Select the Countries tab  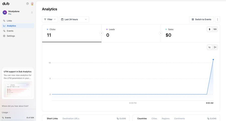(x=142, y=118)
